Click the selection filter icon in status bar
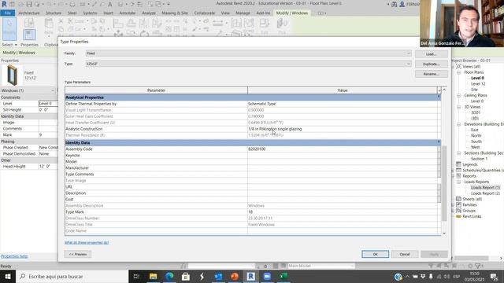The width and height of the screenshot is (504, 283). pyautogui.click(x=478, y=266)
